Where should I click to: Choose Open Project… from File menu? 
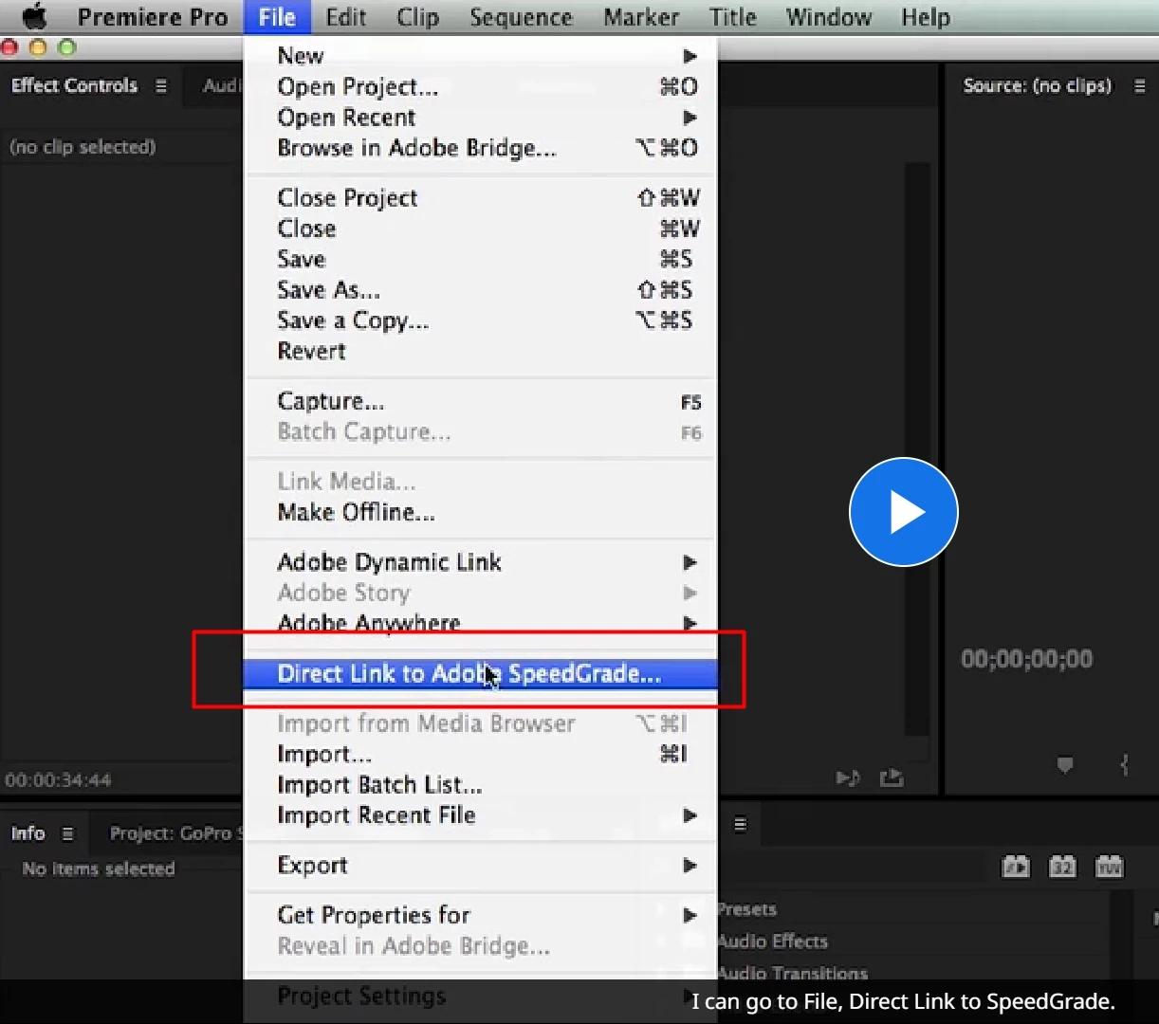[x=481, y=87]
